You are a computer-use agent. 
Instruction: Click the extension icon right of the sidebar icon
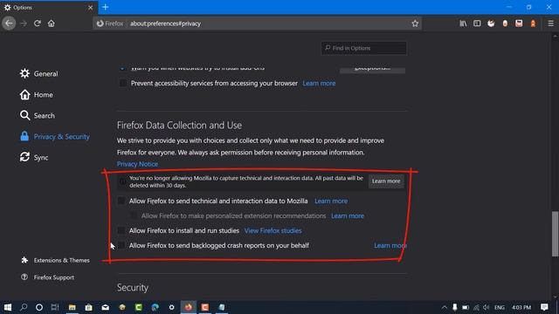(x=491, y=24)
